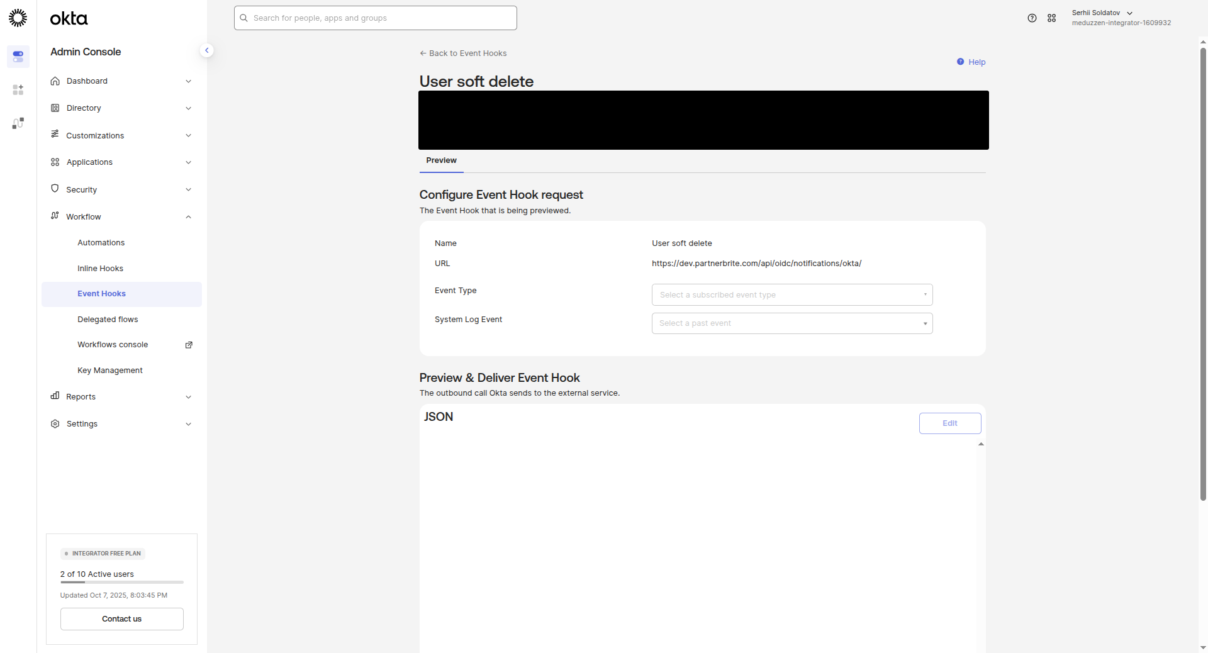Click the page vertical scrollbar thumb

1203,274
